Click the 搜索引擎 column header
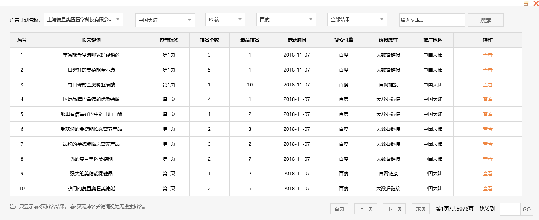The width and height of the screenshot is (539, 220). tap(344, 40)
